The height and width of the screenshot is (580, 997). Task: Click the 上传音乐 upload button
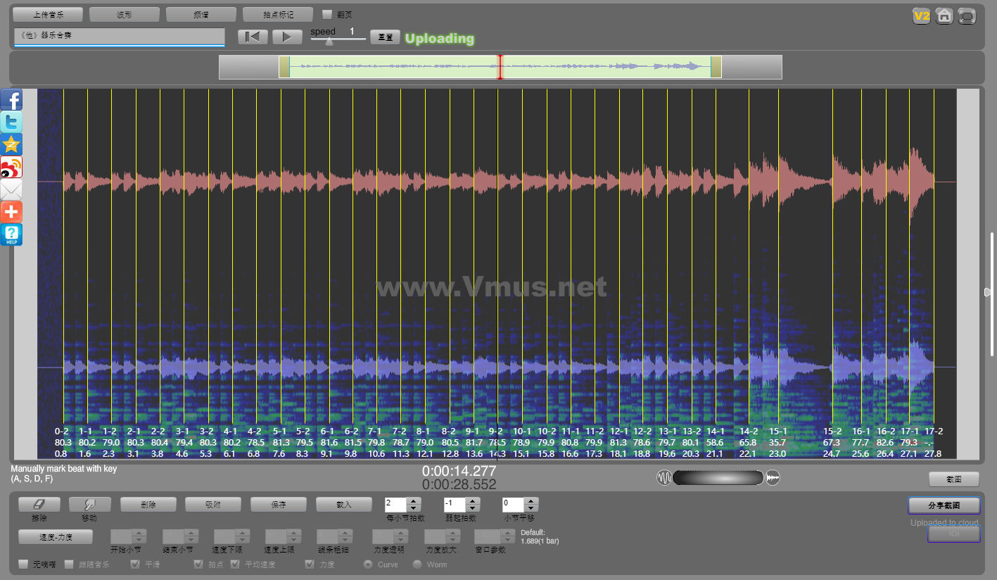[x=48, y=14]
